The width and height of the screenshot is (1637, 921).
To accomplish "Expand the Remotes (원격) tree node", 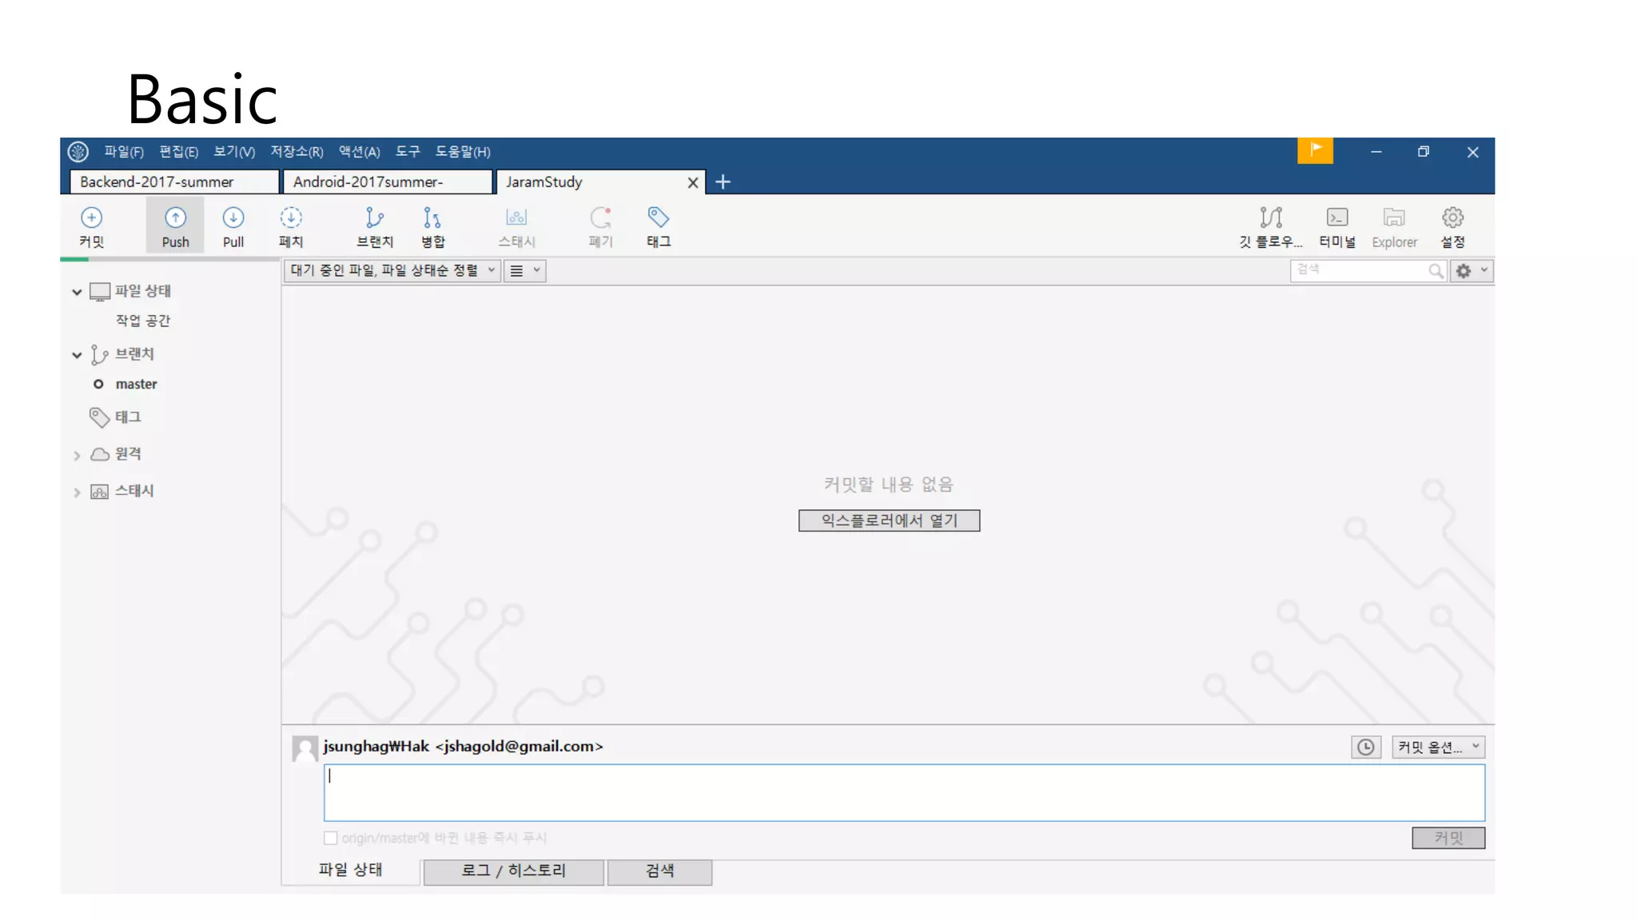I will pyautogui.click(x=77, y=456).
